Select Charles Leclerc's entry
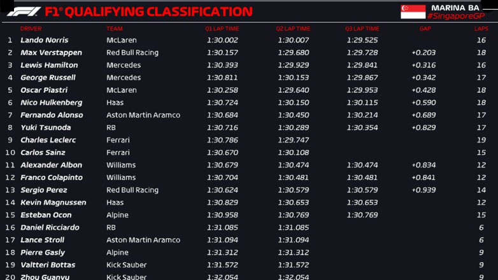Image resolution: width=498 pixels, height=280 pixels. (x=48, y=140)
